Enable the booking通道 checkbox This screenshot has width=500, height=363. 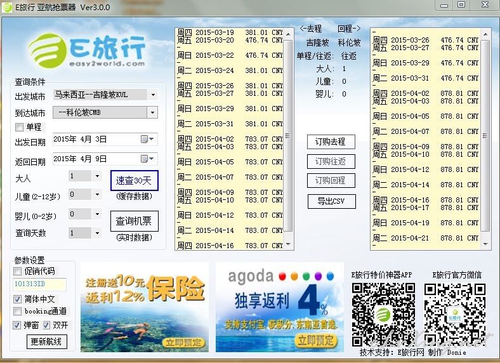[x=17, y=311]
